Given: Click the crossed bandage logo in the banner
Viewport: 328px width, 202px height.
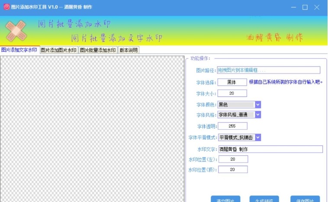Looking at the screenshot, I should [16, 31].
